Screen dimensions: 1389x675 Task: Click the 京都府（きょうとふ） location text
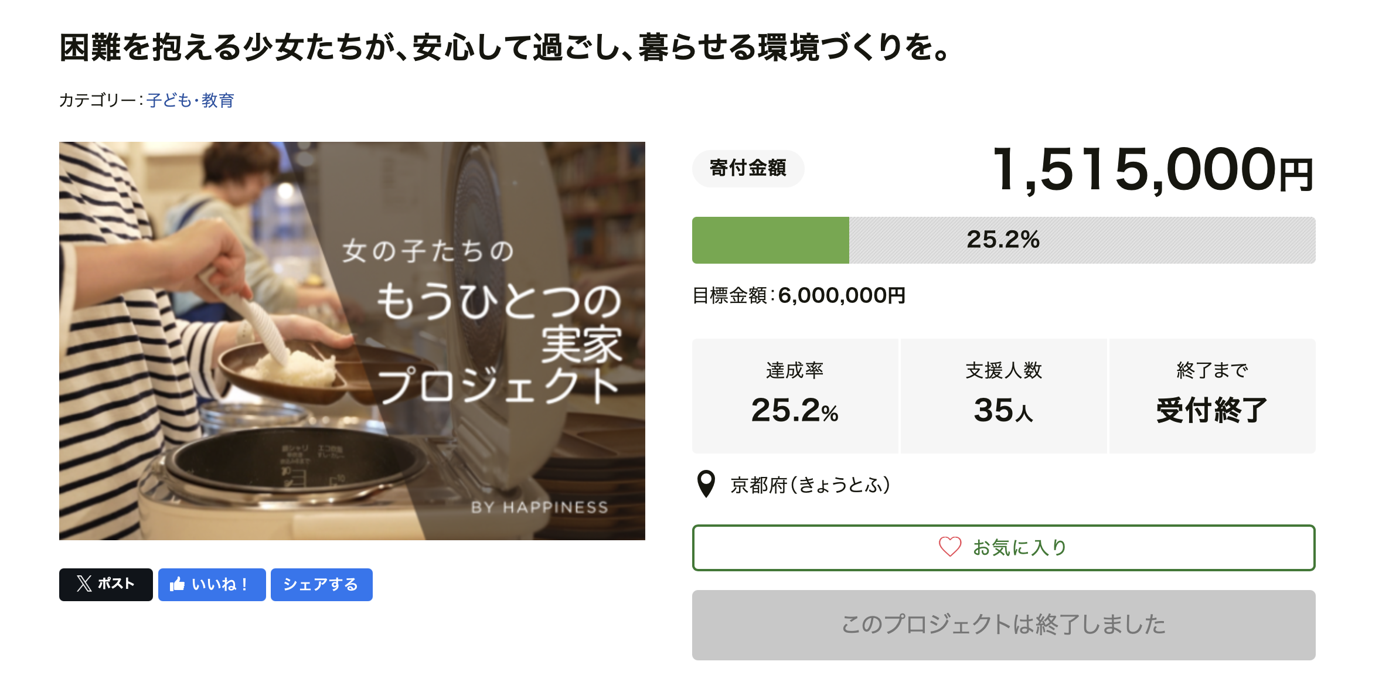click(810, 485)
